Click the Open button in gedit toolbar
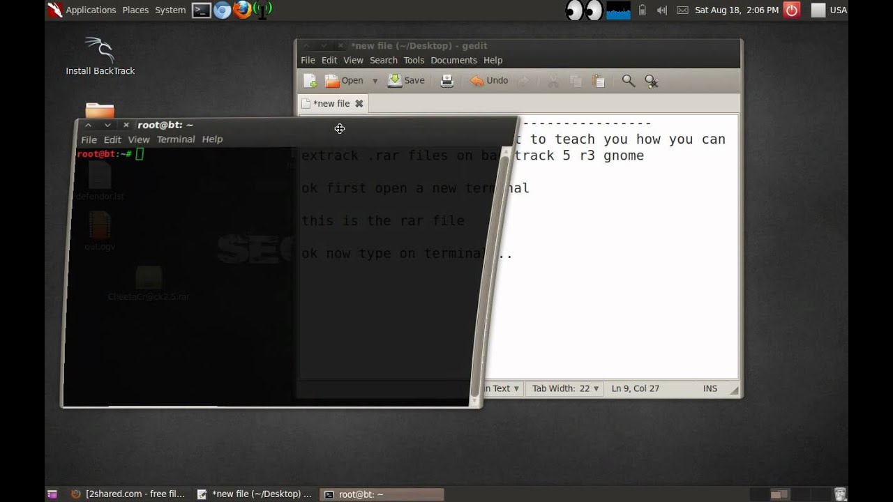Viewport: 893px width, 502px height. [345, 81]
